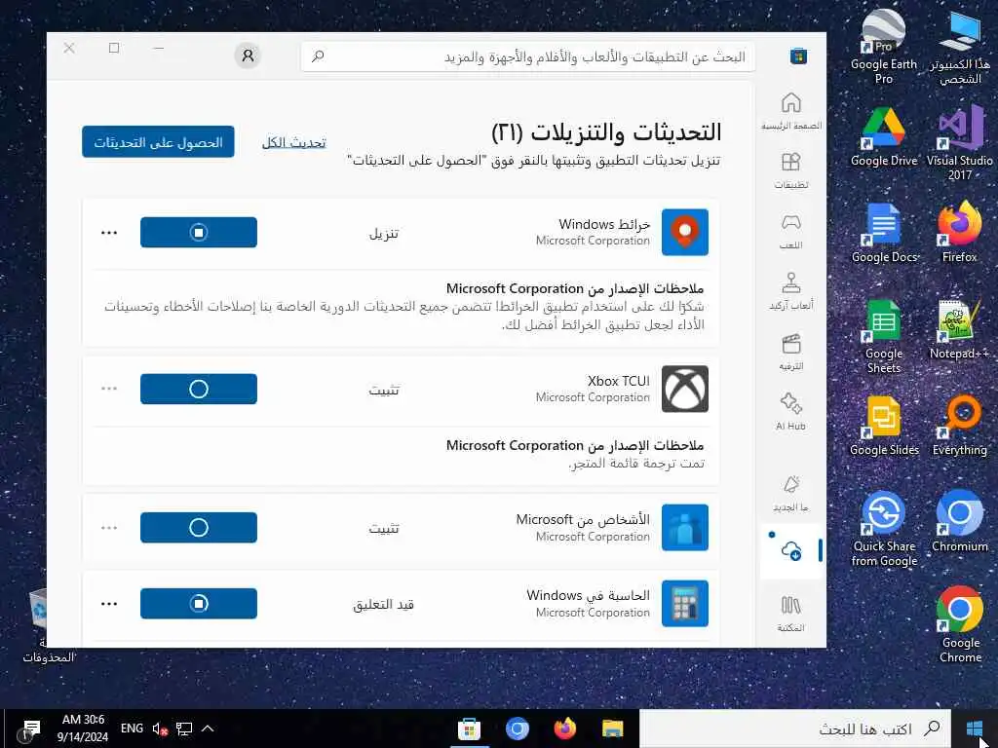998x748 pixels.
Task: Click the Windows Maps app name
Action: tap(604, 225)
